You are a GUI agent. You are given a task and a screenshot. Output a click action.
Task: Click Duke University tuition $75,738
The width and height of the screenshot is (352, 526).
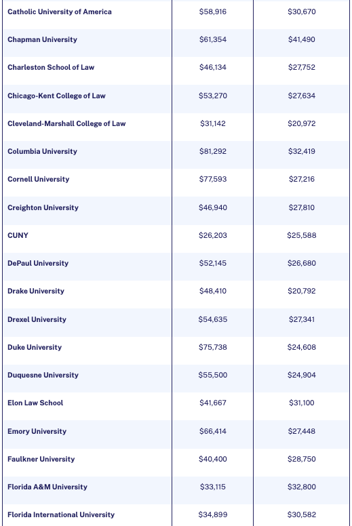tap(213, 347)
